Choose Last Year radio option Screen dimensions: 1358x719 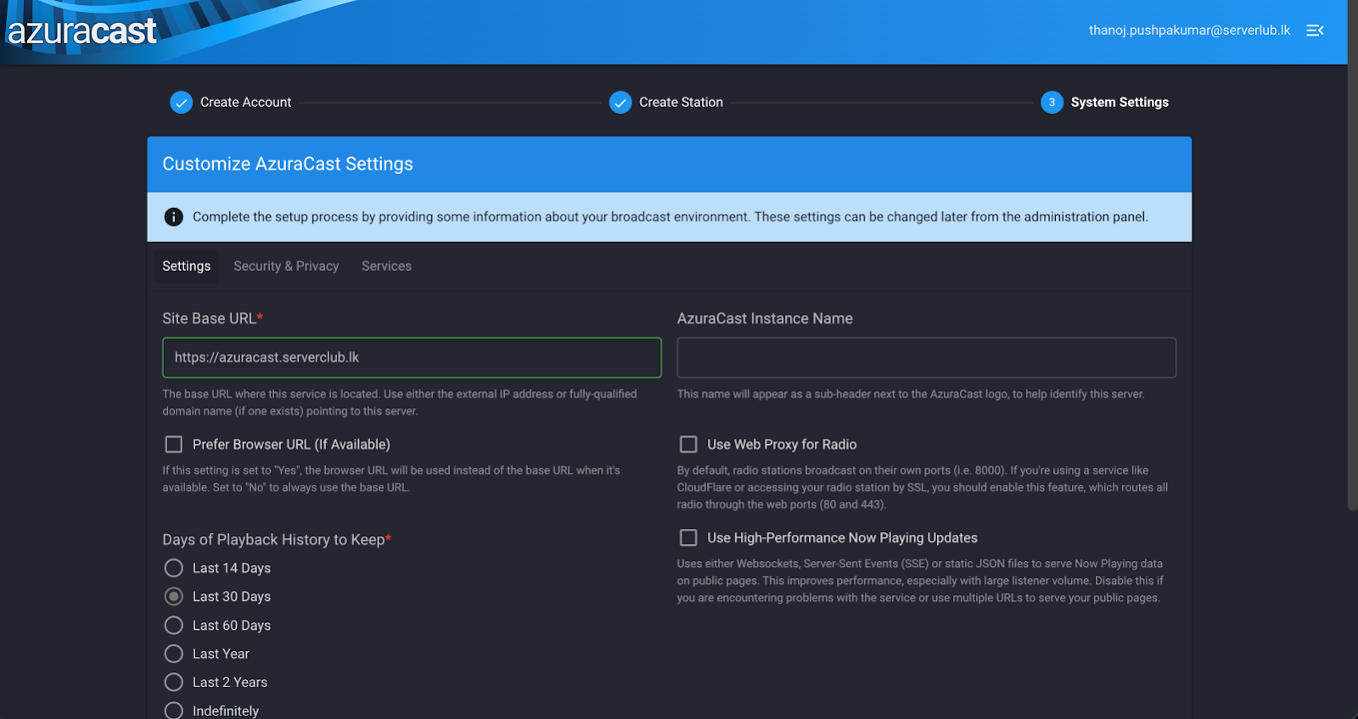(173, 654)
